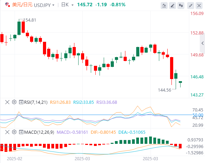Click the 20.99 RSI axis label
The height and width of the screenshot is (163, 205).
point(198,125)
